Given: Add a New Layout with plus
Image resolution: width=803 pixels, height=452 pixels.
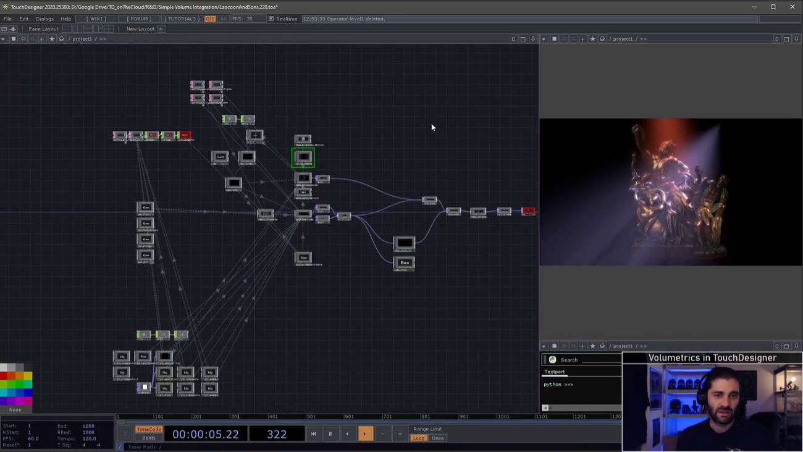Looking at the screenshot, I should (161, 29).
